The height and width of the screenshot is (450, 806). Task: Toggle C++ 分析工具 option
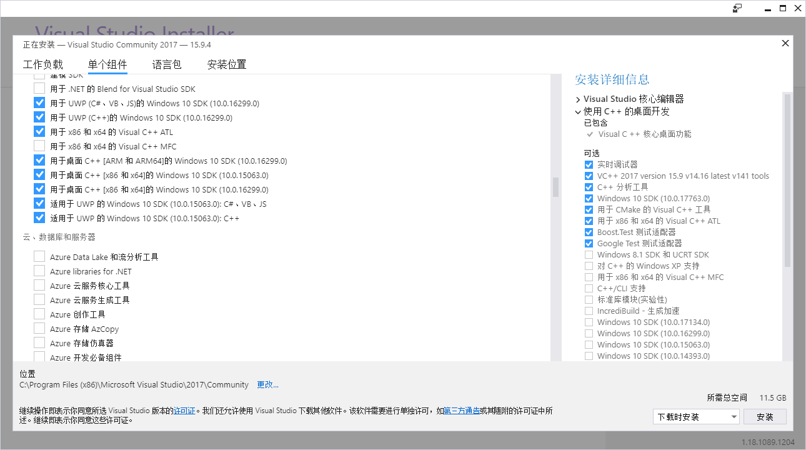pos(589,187)
